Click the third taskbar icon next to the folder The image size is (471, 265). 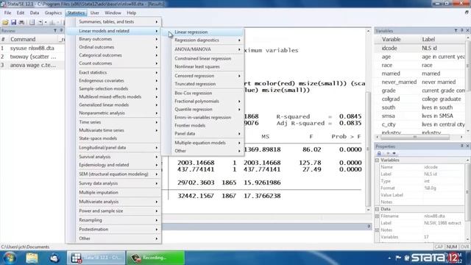(54, 258)
